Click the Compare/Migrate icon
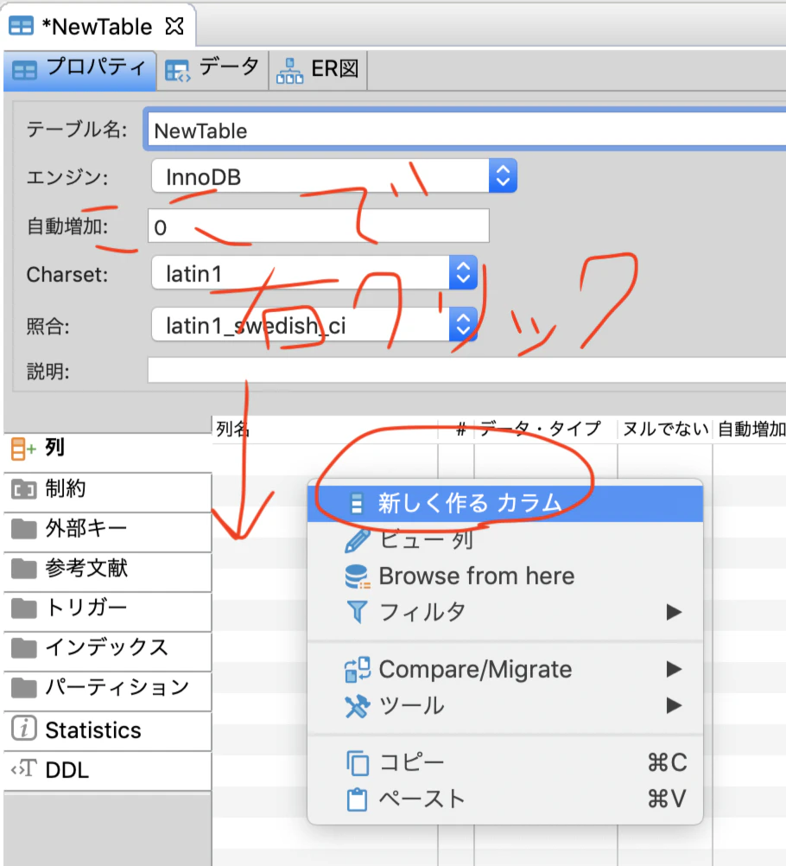786x866 pixels. tap(357, 670)
